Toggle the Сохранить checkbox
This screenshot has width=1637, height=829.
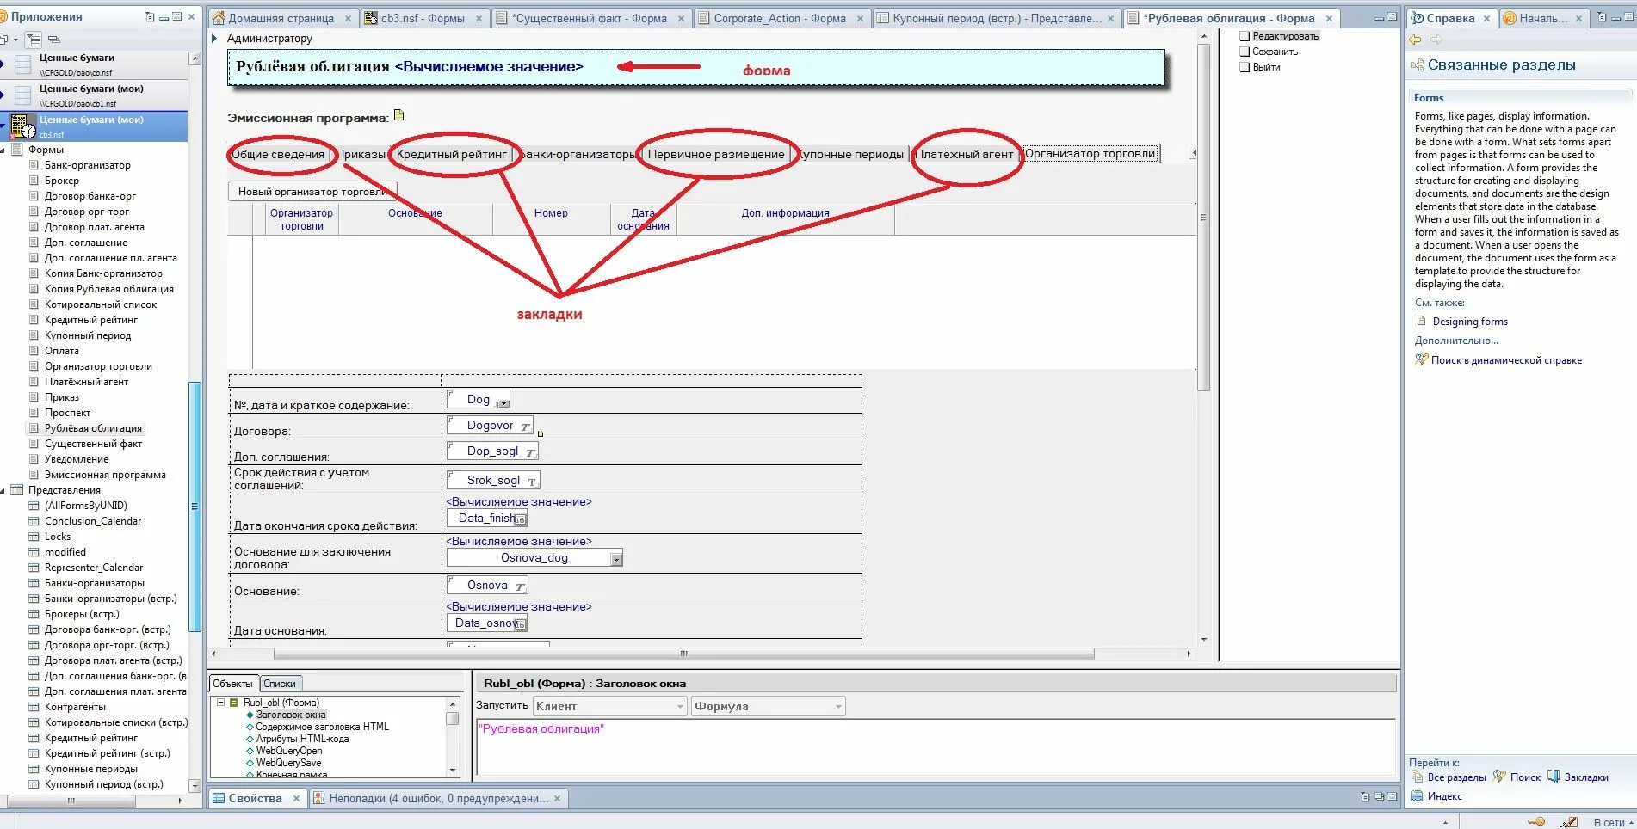[x=1244, y=52]
